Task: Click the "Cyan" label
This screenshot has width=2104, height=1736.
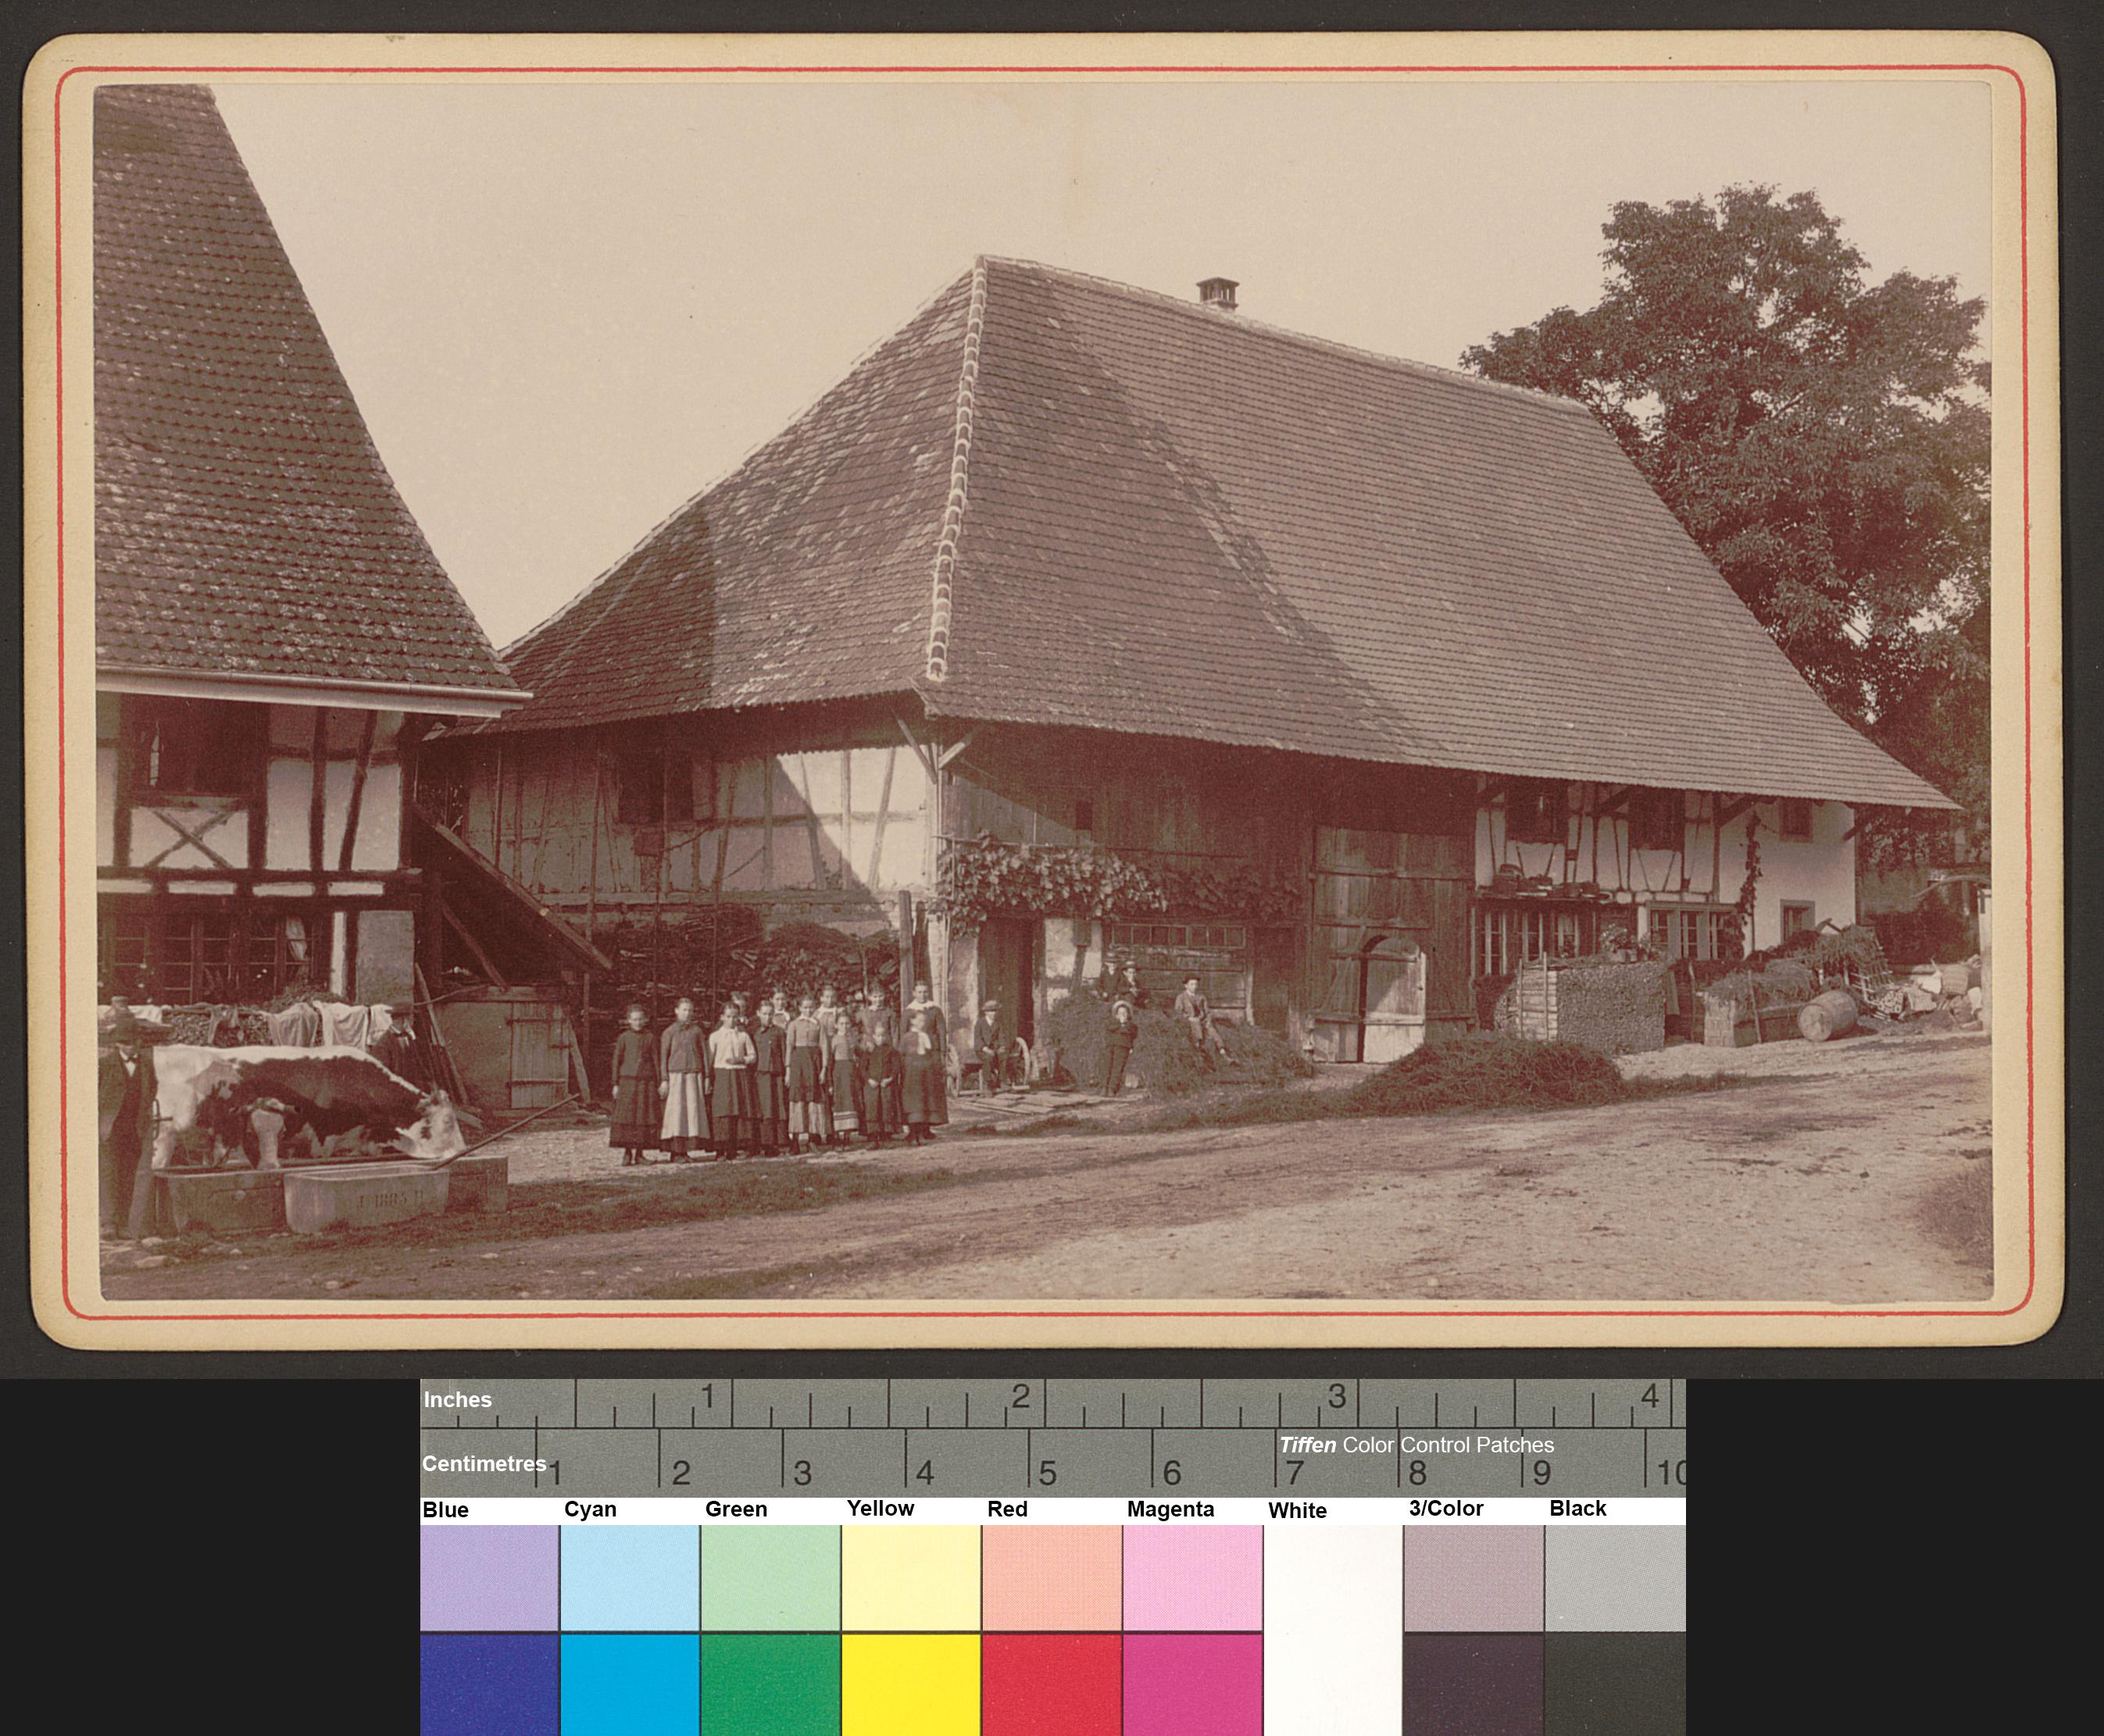Action: click(590, 1510)
